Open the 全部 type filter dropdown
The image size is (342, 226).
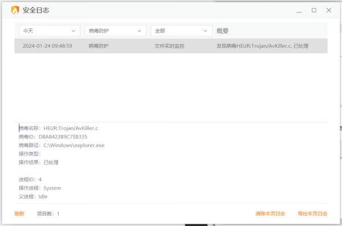181,31
